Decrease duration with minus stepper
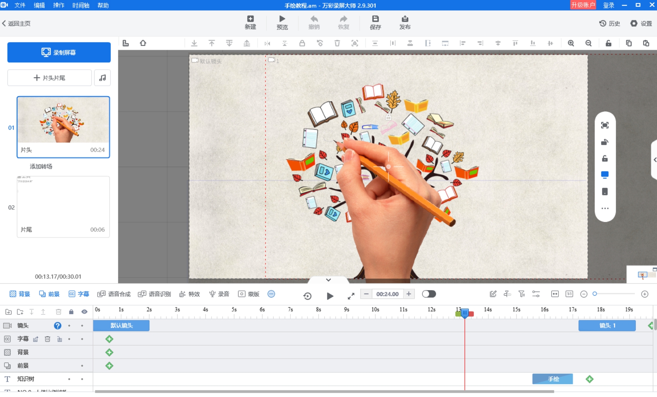This screenshot has height=397, width=657. pos(366,294)
